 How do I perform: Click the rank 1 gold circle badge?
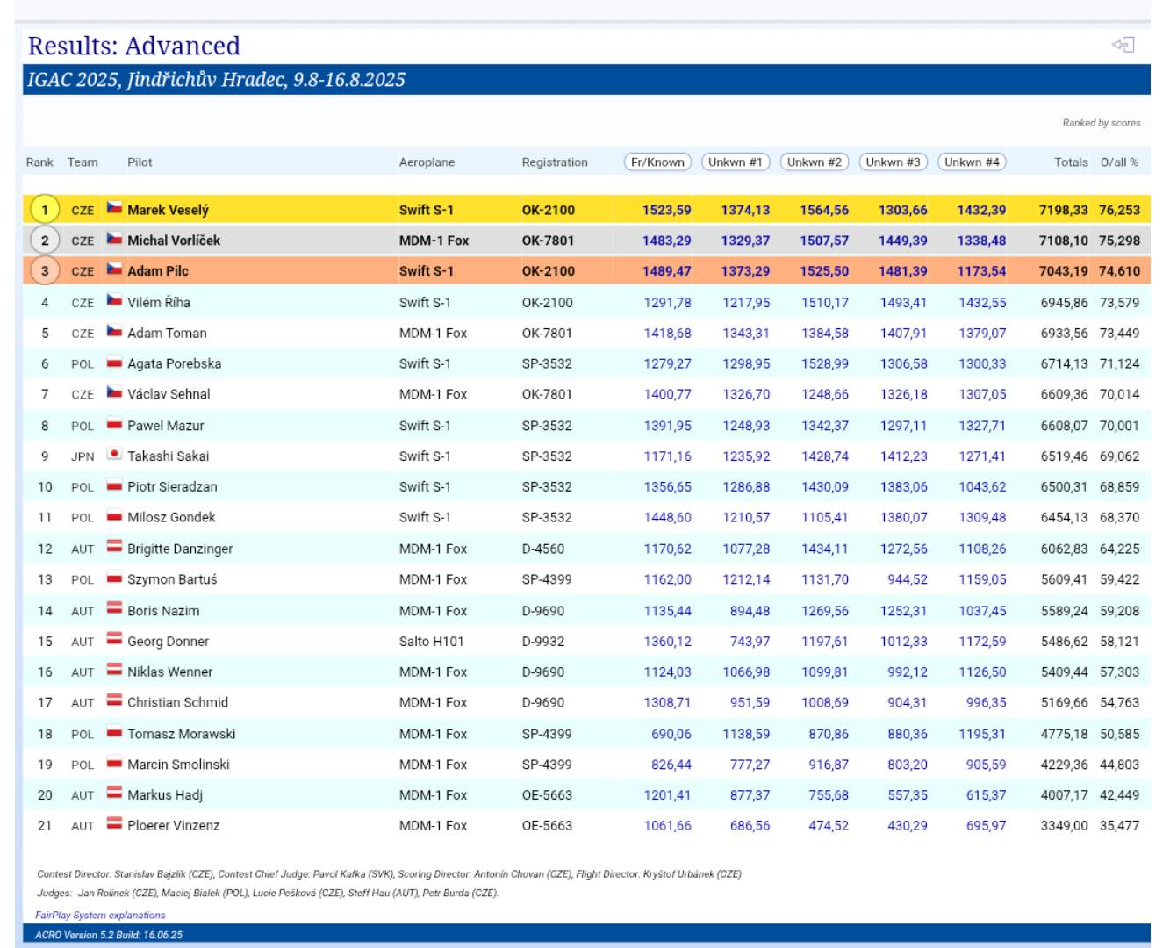[x=45, y=210]
